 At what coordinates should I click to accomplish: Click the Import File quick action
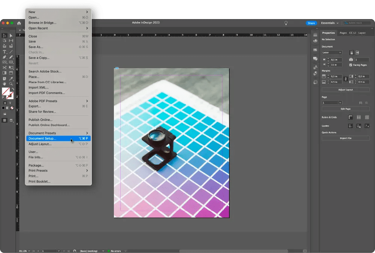point(345,138)
